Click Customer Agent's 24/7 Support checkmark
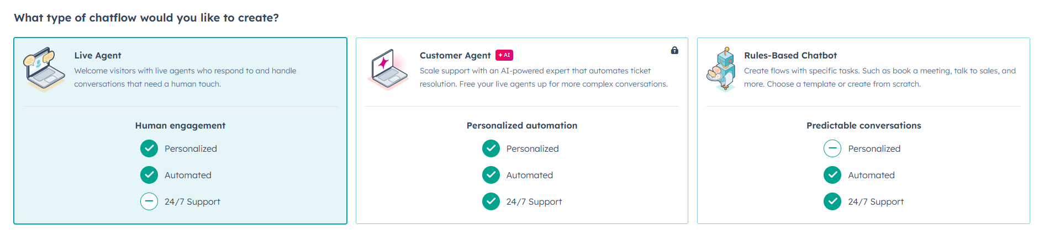The height and width of the screenshot is (240, 1044). (x=491, y=201)
